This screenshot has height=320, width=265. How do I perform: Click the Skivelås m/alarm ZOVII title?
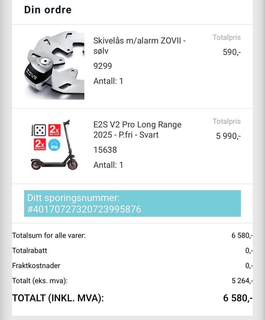point(139,46)
